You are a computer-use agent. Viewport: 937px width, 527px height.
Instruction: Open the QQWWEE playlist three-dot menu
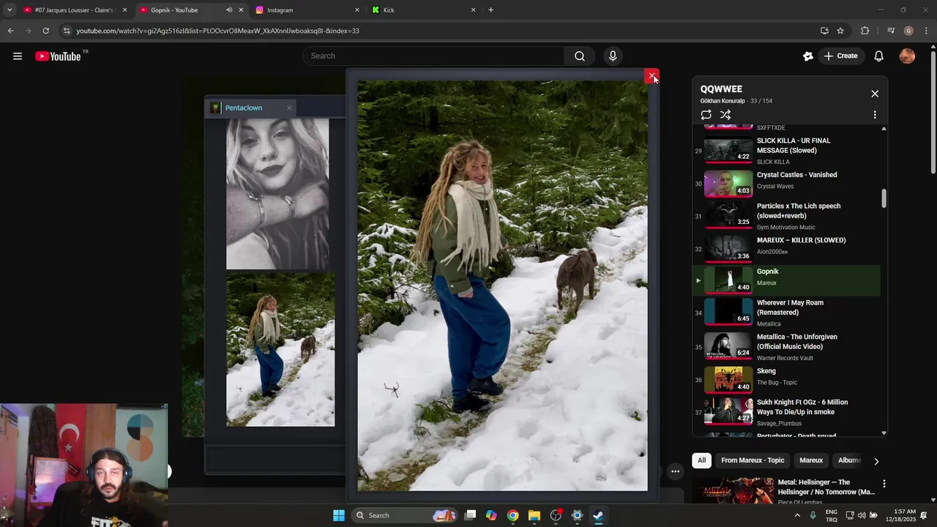(875, 115)
